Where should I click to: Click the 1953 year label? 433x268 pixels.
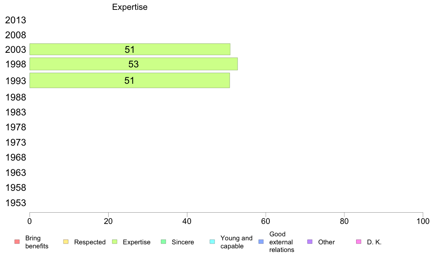[15, 203]
